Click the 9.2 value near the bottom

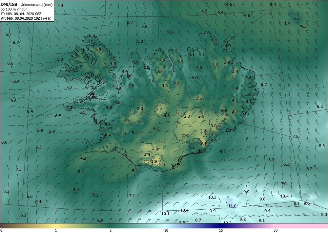click(x=243, y=219)
